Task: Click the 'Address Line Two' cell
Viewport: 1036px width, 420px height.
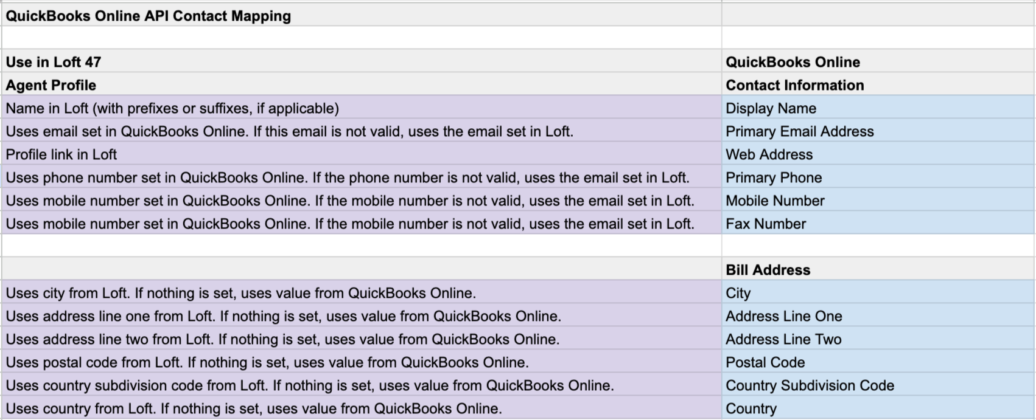Action: pos(878,339)
